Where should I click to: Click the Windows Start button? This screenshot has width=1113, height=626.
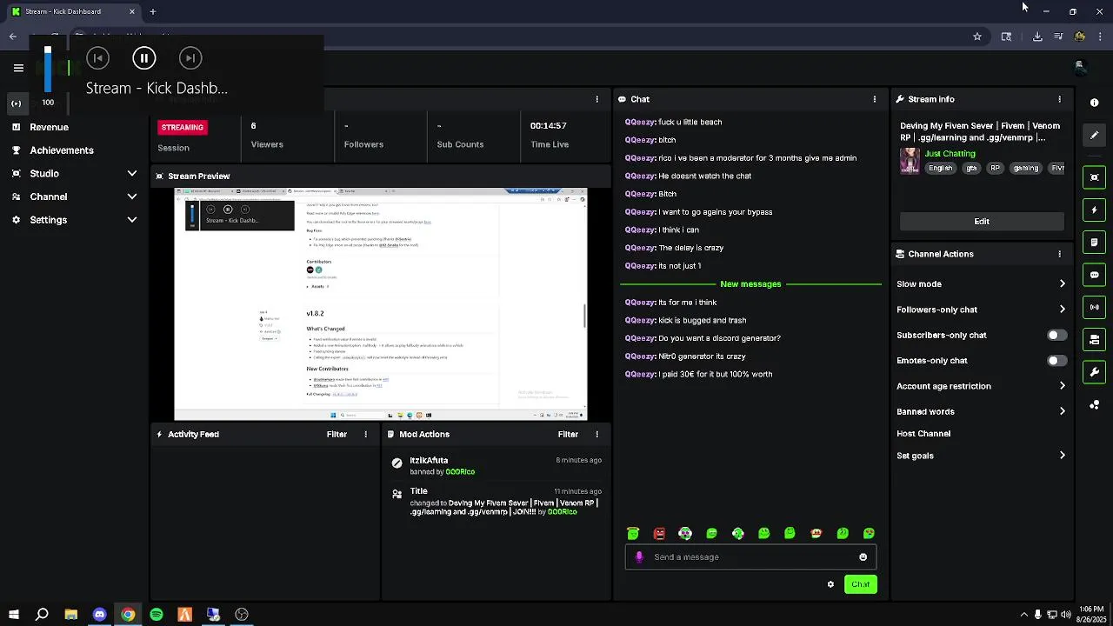click(13, 615)
